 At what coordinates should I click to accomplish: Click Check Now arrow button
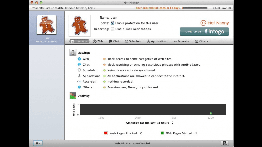pyautogui.click(x=229, y=8)
